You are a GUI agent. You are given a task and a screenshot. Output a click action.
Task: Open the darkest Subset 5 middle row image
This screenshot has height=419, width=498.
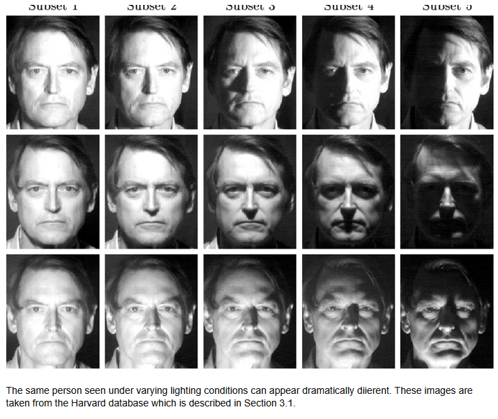point(446,191)
